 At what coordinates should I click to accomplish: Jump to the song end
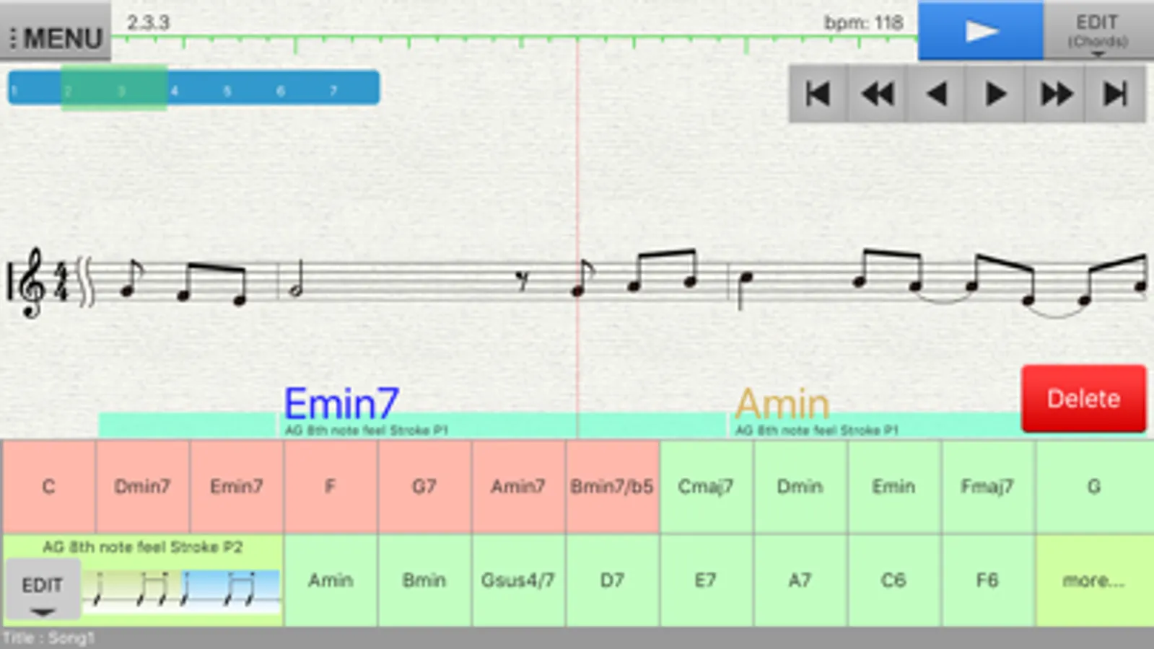tap(1115, 94)
